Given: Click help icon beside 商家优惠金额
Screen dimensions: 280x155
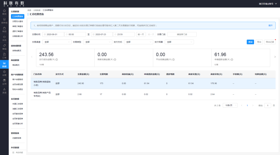Looking at the screenshot, I should [115, 60].
